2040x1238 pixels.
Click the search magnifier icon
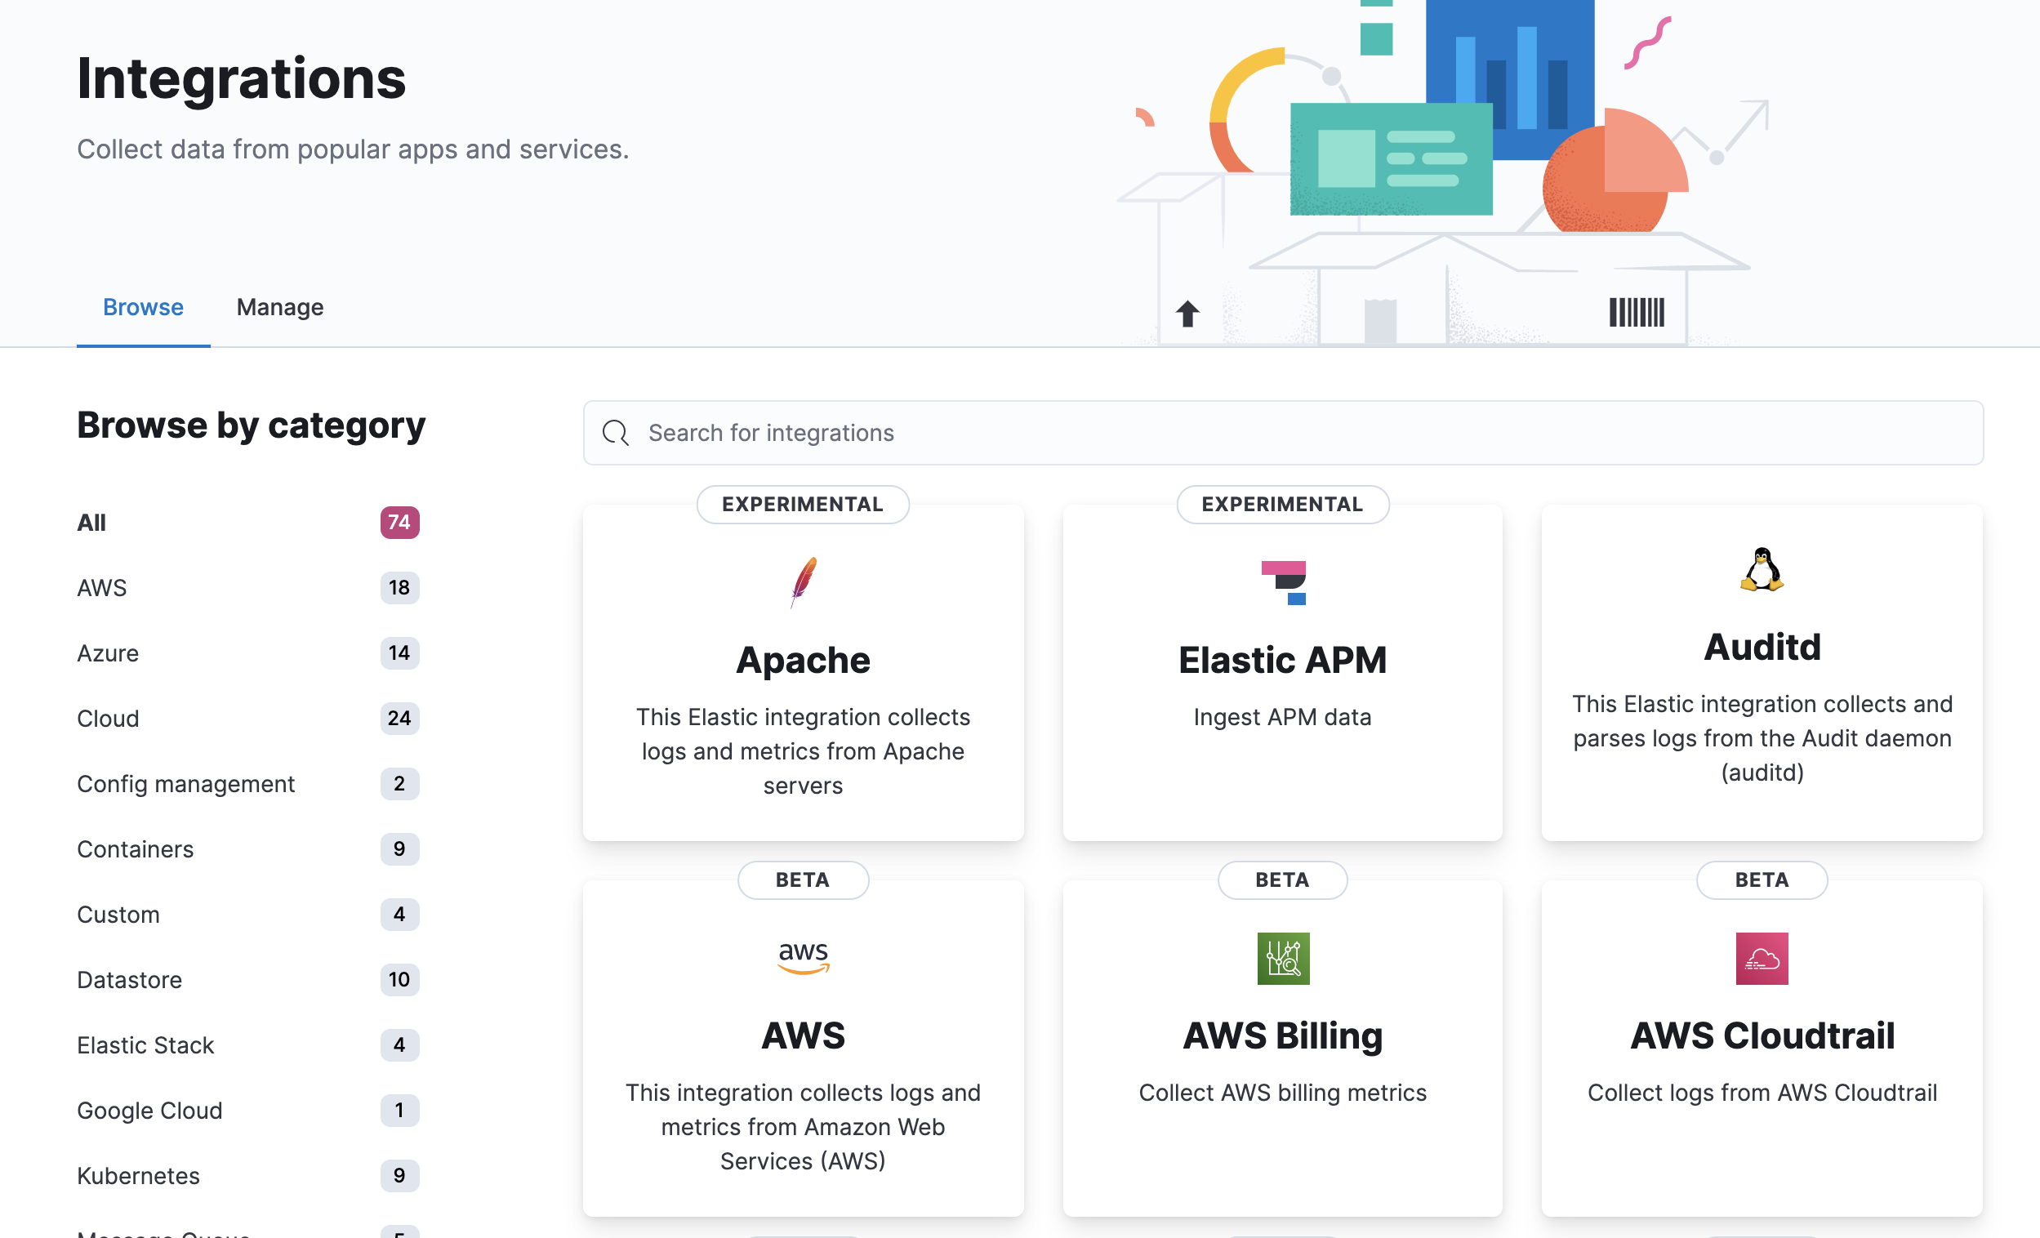pos(615,433)
